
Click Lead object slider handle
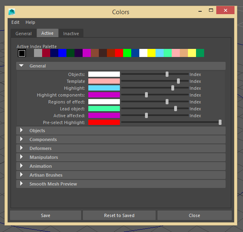coord(175,109)
